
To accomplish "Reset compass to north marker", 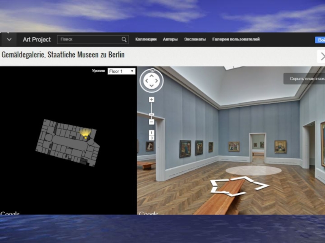I will pos(152,70).
